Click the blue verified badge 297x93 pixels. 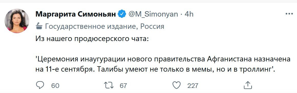(x=122, y=14)
